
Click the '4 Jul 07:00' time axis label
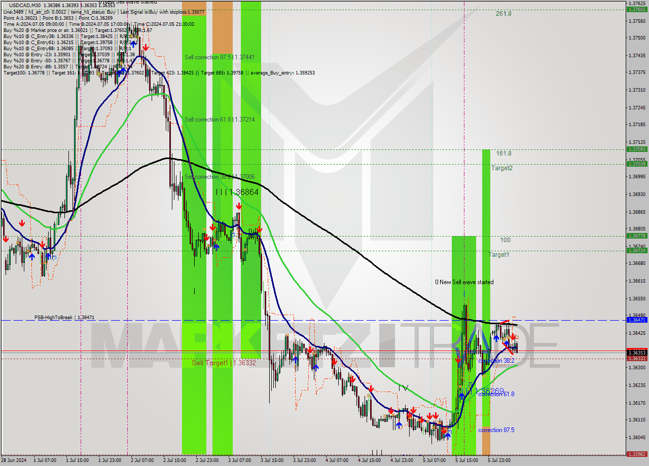coord(337,460)
